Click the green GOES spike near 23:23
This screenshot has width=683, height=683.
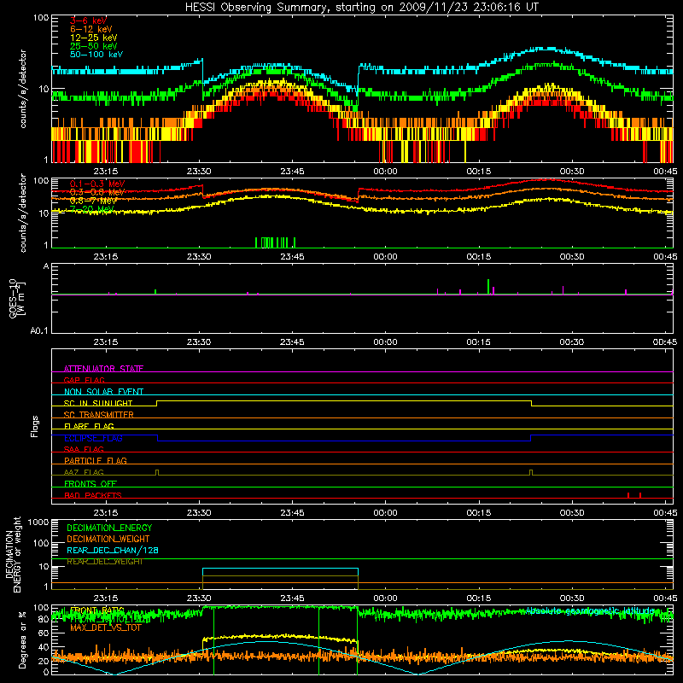coord(155,292)
